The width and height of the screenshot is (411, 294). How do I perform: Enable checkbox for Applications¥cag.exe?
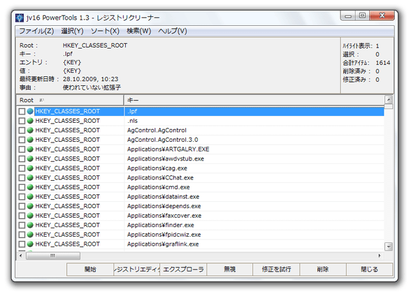[x=22, y=168]
